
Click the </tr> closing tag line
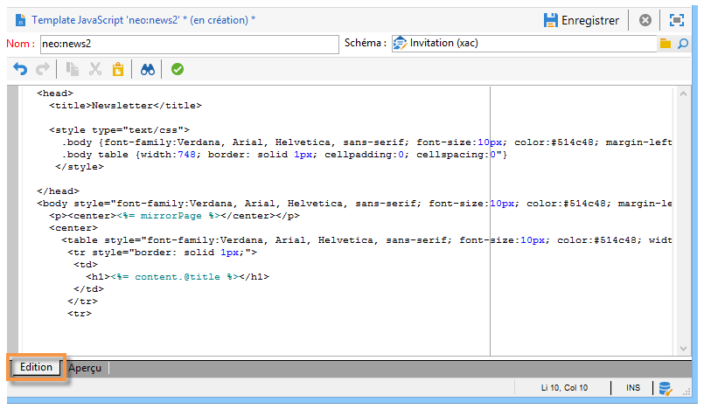pyautogui.click(x=82, y=302)
